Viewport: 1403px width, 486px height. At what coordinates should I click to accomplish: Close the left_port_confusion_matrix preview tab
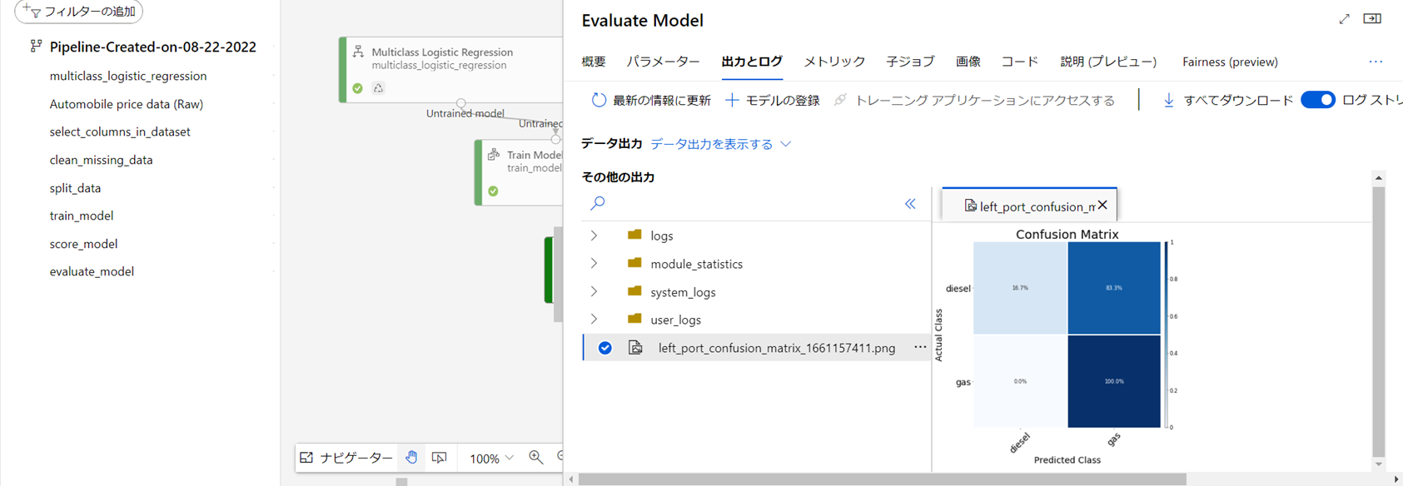pyautogui.click(x=1102, y=205)
